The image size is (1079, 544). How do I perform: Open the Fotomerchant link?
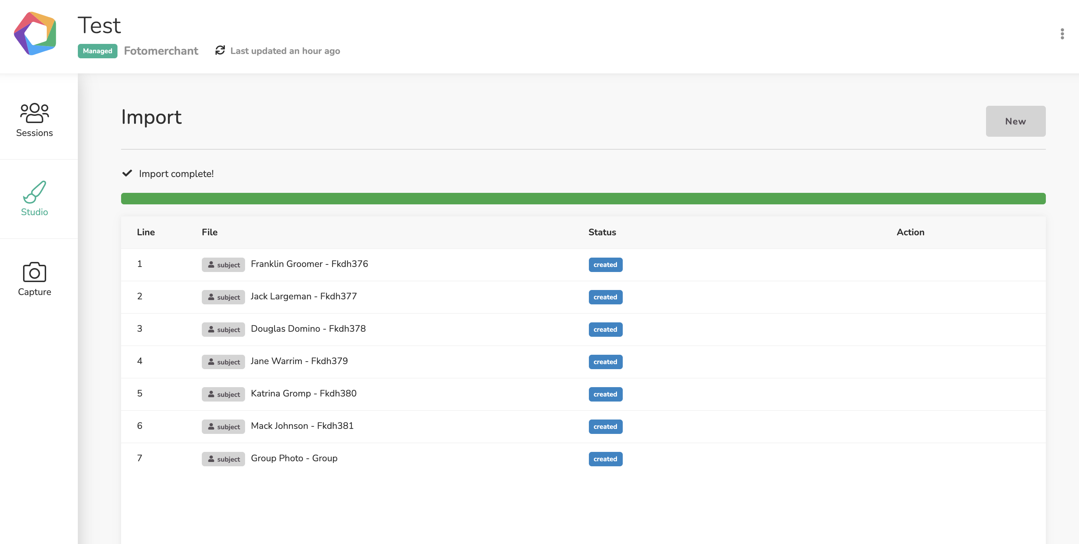pyautogui.click(x=161, y=51)
